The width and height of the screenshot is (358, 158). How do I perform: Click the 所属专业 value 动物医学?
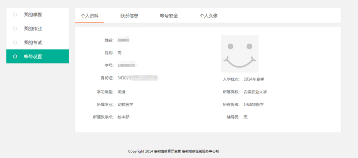125,104
